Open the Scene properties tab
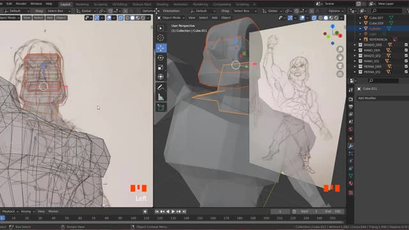 351,122
